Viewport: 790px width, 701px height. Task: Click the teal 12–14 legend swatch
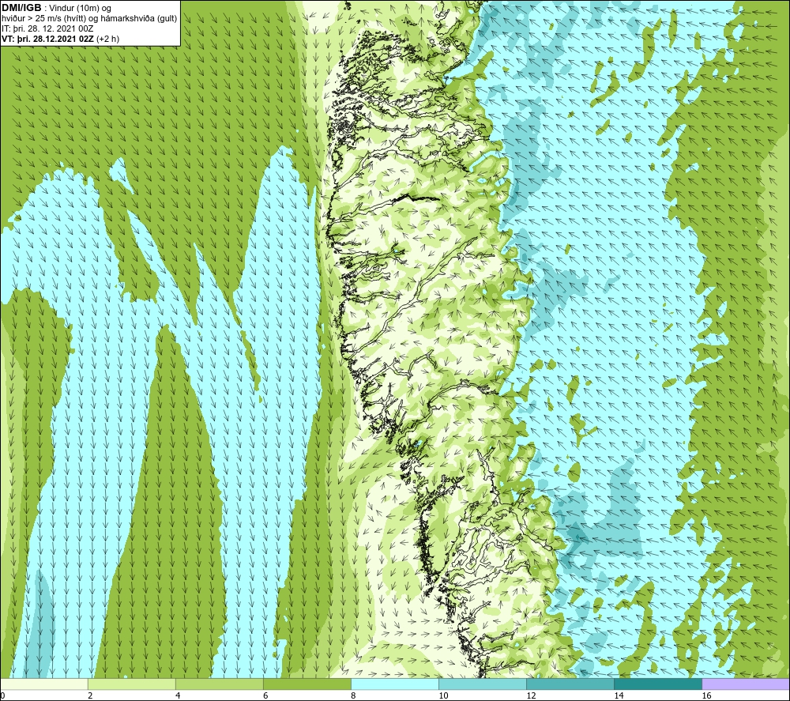(570, 684)
